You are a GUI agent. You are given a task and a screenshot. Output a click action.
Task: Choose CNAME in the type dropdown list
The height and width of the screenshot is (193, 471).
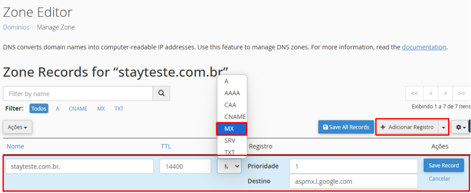click(234, 117)
